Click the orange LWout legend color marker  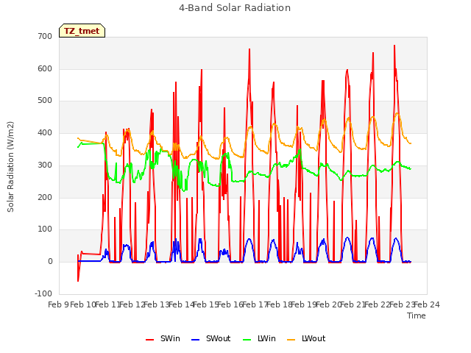[x=291, y=340]
